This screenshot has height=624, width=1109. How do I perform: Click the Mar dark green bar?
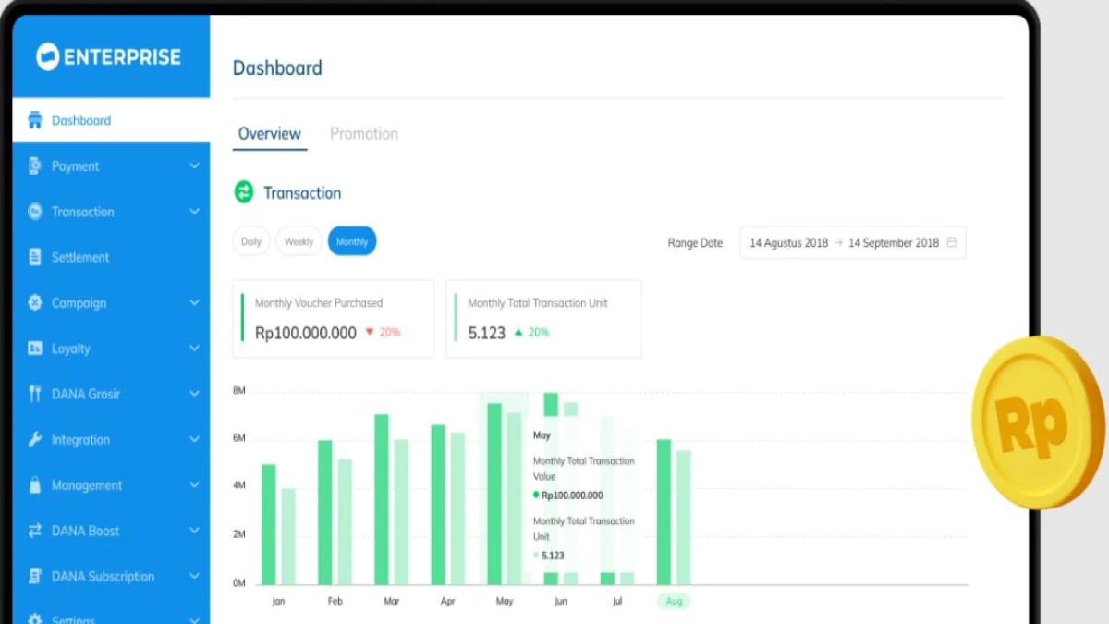pos(382,499)
